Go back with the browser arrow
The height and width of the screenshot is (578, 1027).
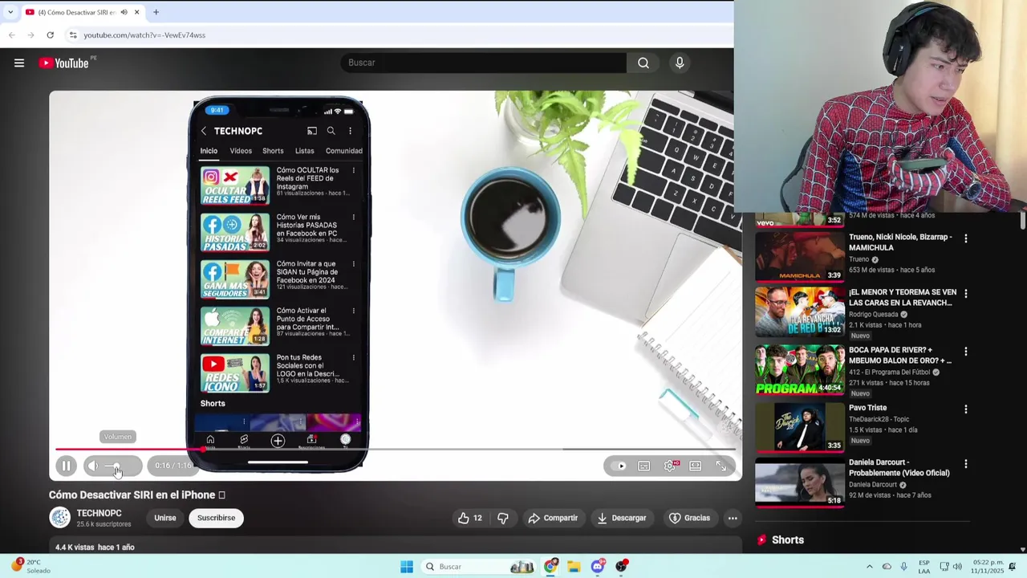(x=11, y=35)
